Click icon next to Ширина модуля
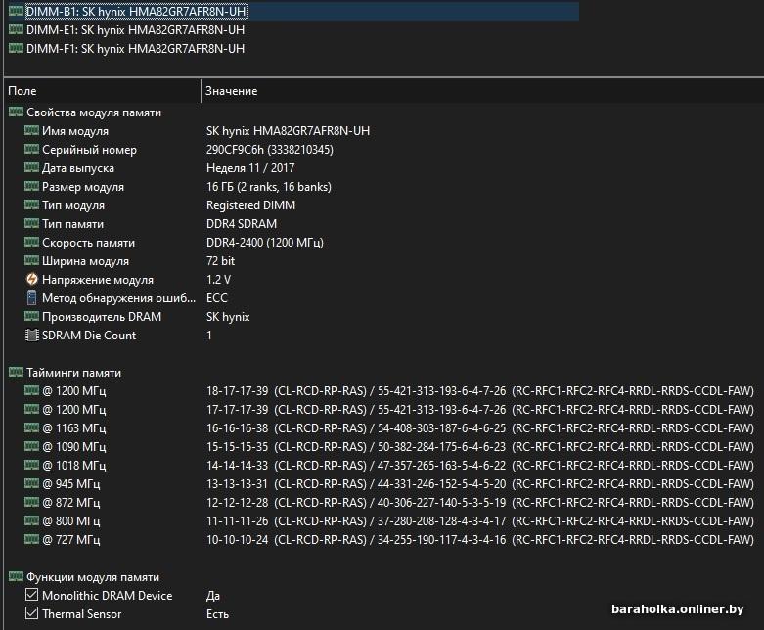Viewport: 764px width, 630px height. pos(31,260)
